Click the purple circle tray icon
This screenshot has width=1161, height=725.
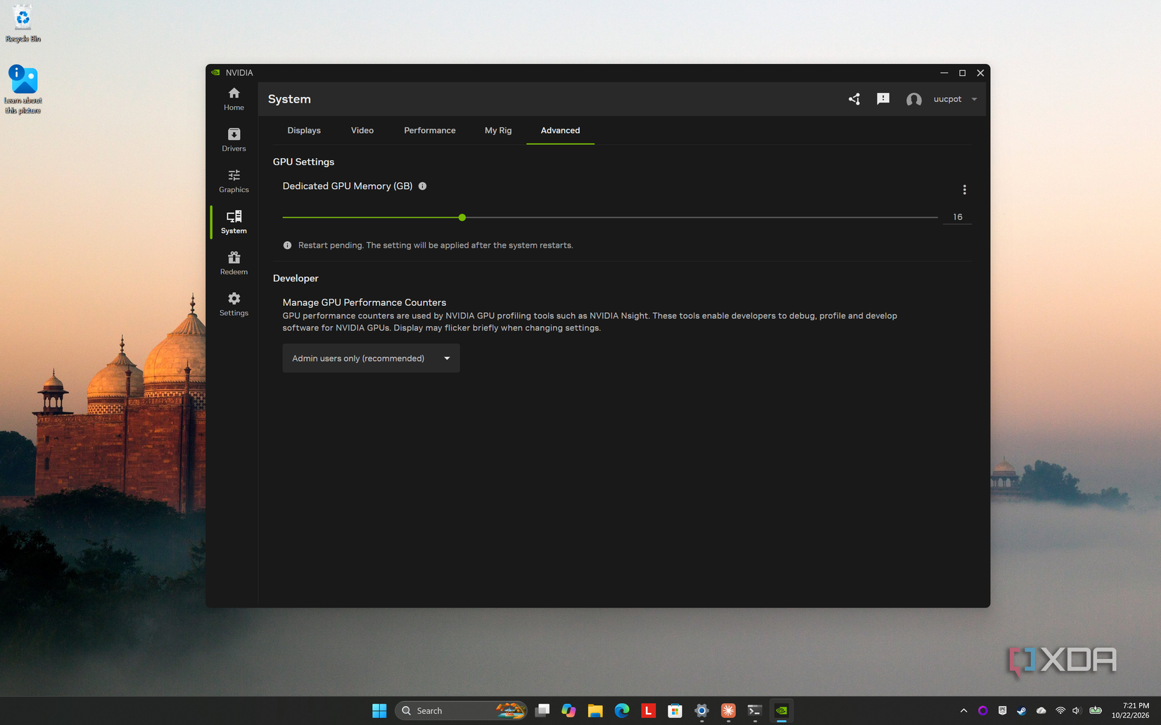pos(983,711)
